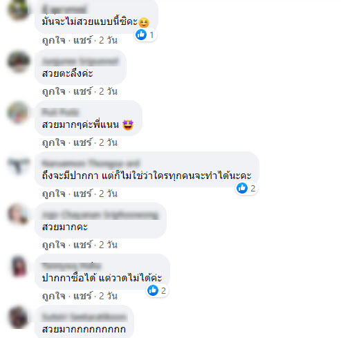Open the 2 วัน timestamp under the ปากกาซื้อได้ comment
This screenshot has width=341, height=338.
(108, 296)
